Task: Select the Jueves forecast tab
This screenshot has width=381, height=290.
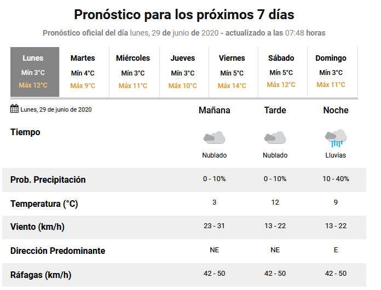Action: pos(183,72)
